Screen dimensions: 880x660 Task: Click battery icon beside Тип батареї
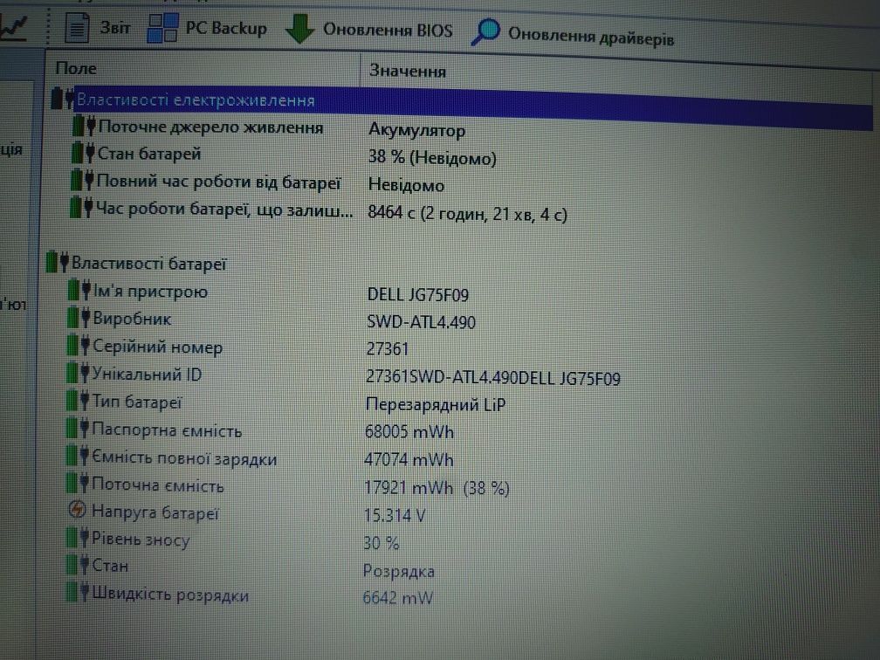(x=78, y=401)
